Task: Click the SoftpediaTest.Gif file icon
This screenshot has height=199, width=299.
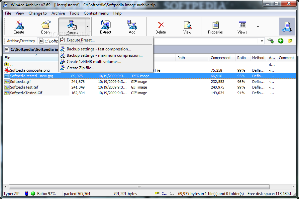Action: click(7, 87)
